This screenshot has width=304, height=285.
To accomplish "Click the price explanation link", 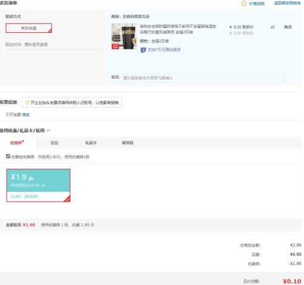I will click(257, 4).
